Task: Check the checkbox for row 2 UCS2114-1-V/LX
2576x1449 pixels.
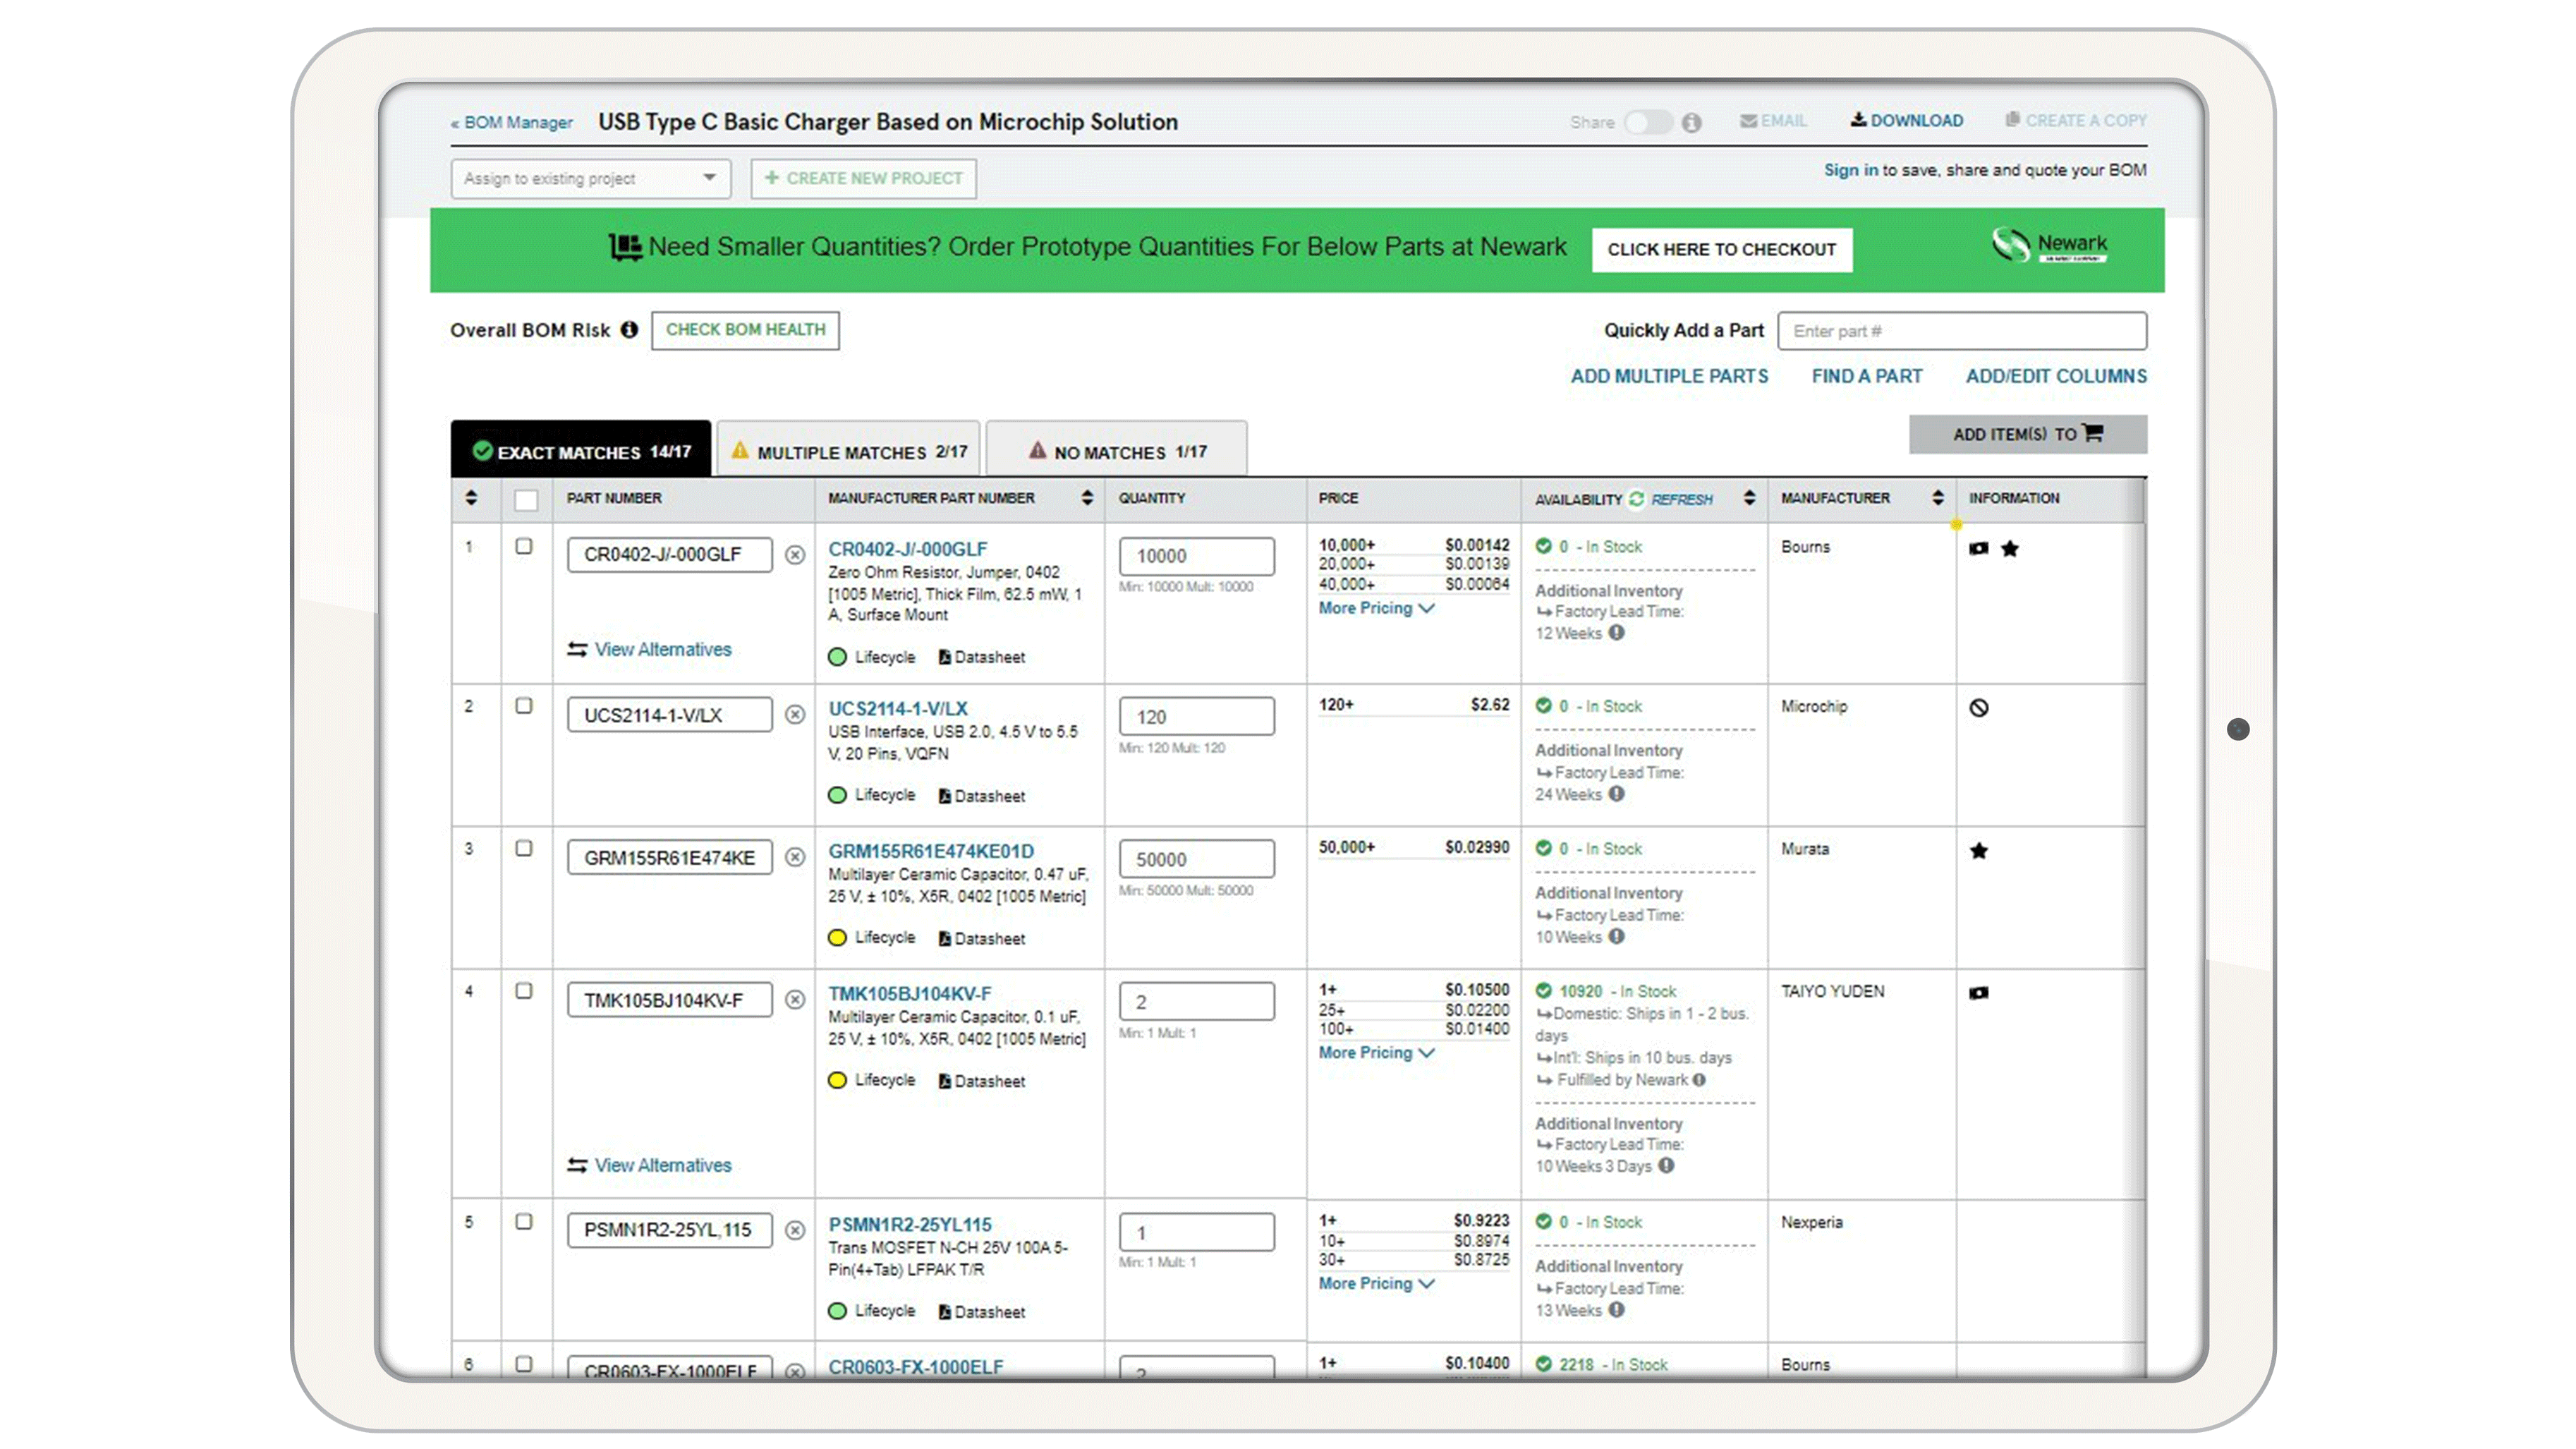Action: [524, 705]
